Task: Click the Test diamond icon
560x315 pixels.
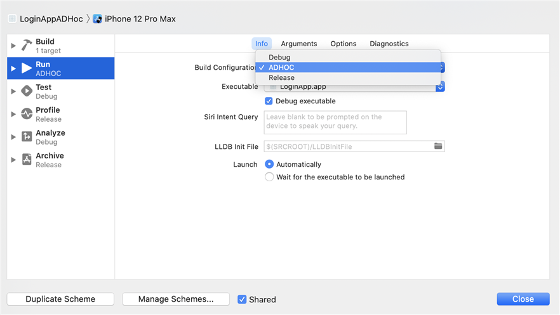Action: pos(27,91)
